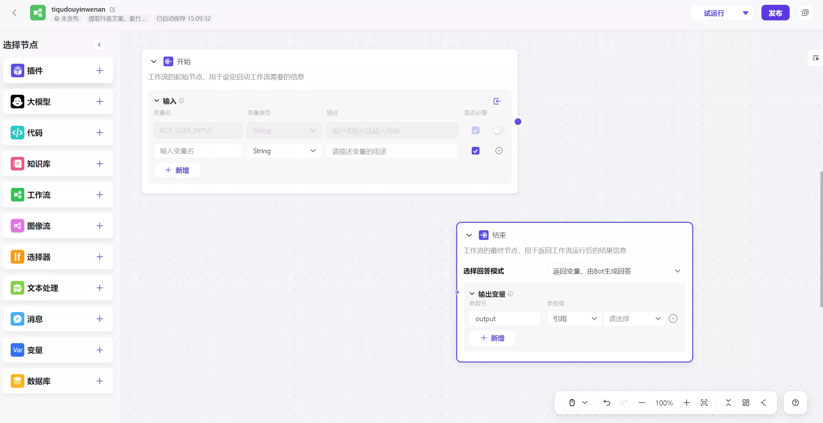Click the 提取抖音文案 description text
Screen dimensions: 823x423
[x=117, y=18]
